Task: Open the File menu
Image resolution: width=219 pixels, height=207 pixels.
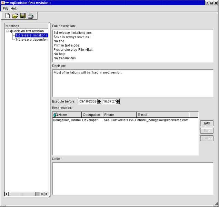Action: (6, 9)
